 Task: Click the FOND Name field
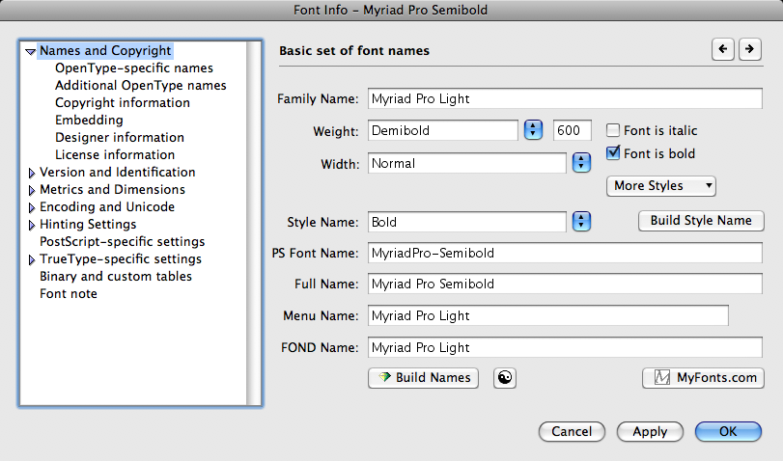(565, 347)
